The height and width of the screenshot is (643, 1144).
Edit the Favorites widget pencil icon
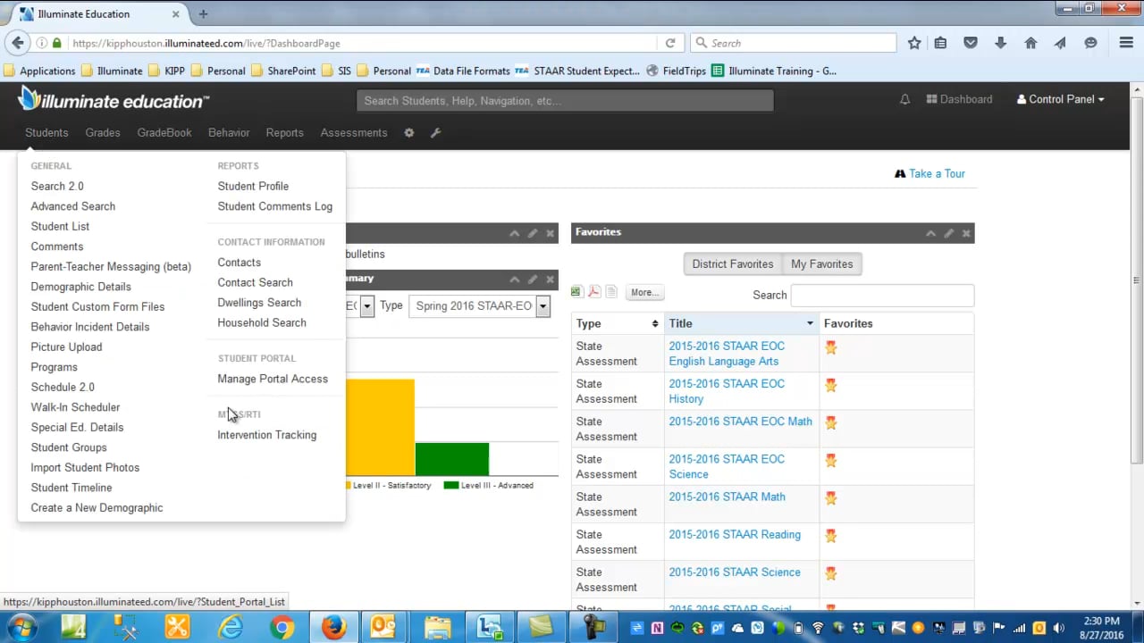(x=948, y=233)
